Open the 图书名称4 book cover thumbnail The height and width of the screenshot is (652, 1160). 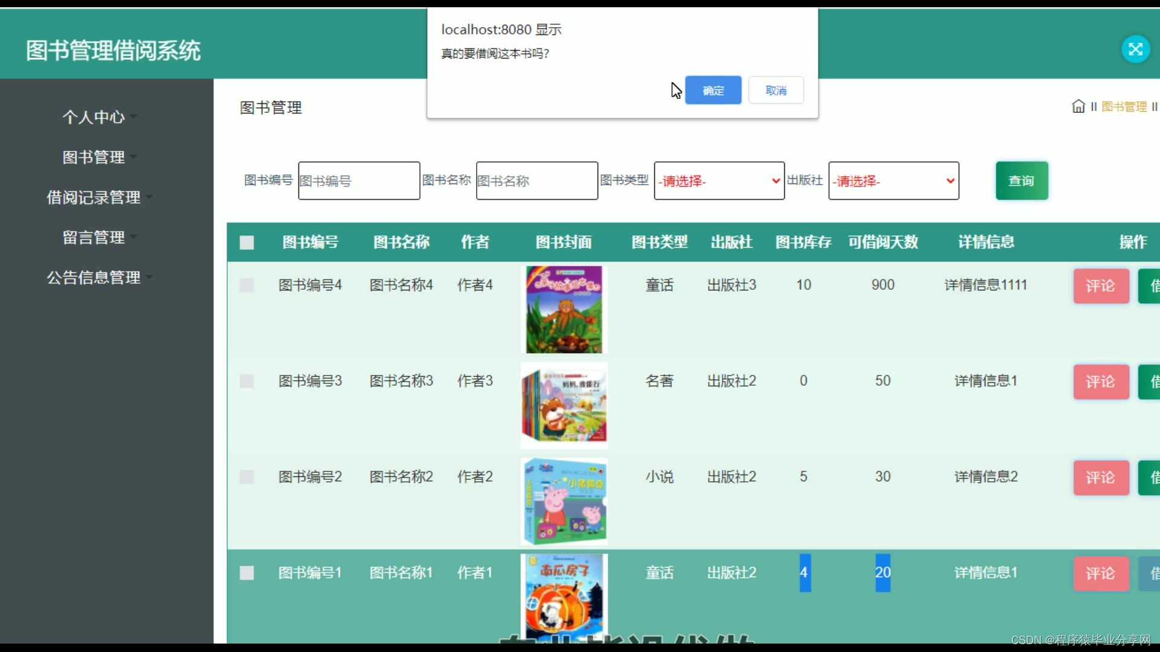[564, 310]
